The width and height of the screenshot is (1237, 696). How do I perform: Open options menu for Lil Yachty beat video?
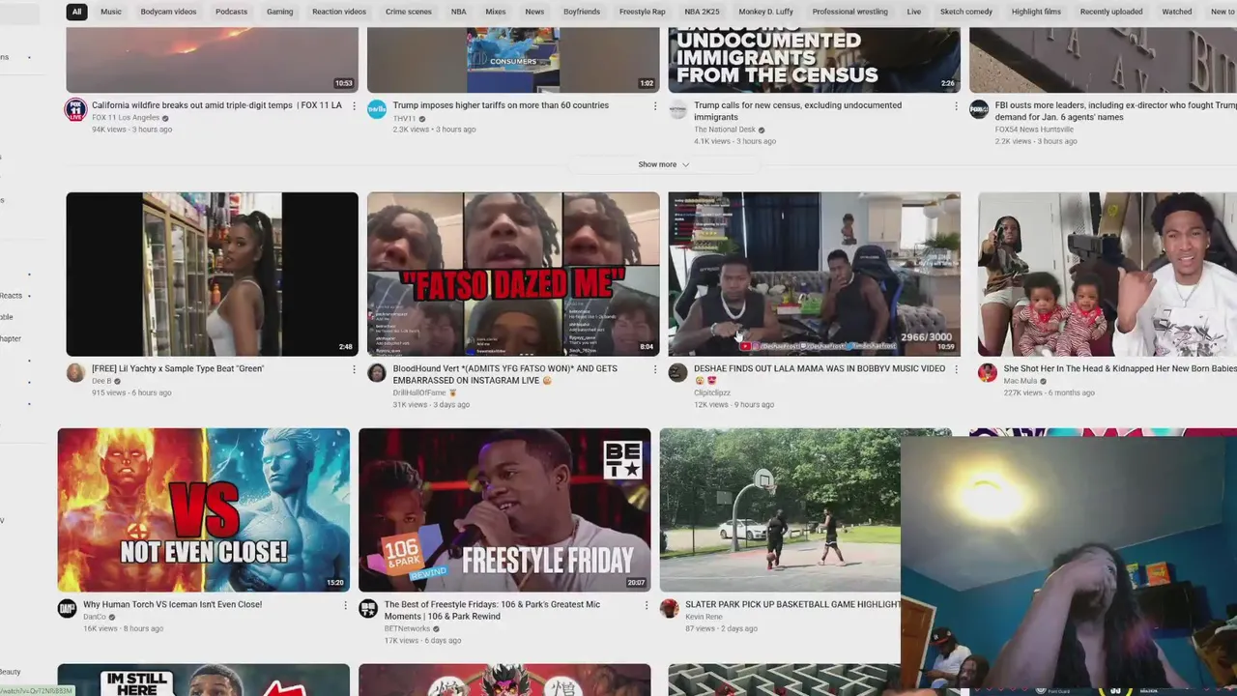[354, 369]
